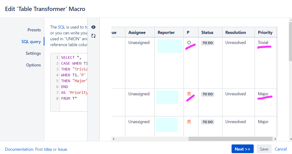292x154 pixels.
Task: Click the trivial priority circle icon
Action: point(189,43)
